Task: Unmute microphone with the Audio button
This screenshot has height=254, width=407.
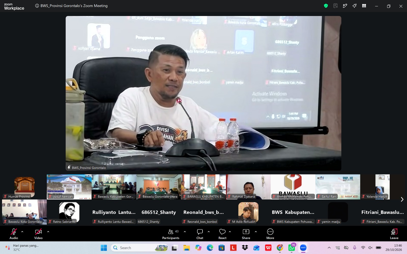Action: click(x=14, y=234)
